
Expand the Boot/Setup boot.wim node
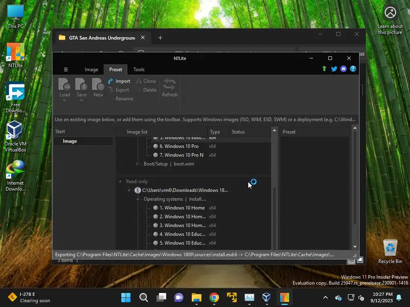tap(138, 164)
